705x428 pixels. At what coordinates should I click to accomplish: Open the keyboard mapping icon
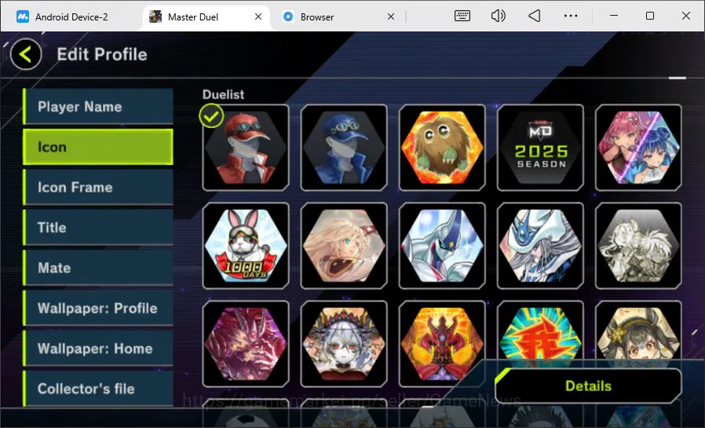coord(462,16)
